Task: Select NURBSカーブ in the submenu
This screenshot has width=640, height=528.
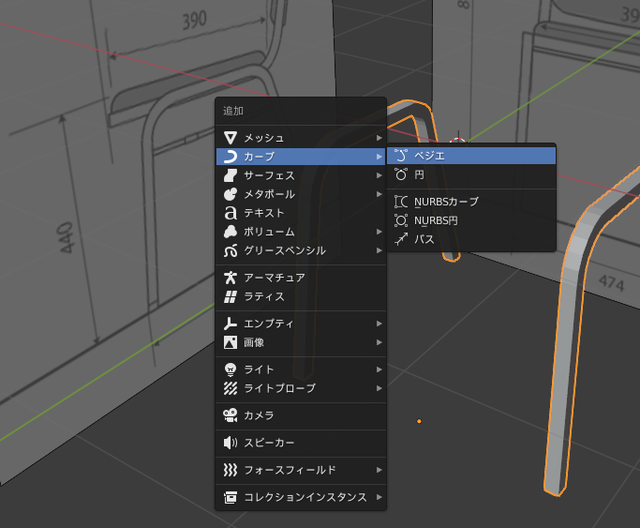Action: click(471, 202)
